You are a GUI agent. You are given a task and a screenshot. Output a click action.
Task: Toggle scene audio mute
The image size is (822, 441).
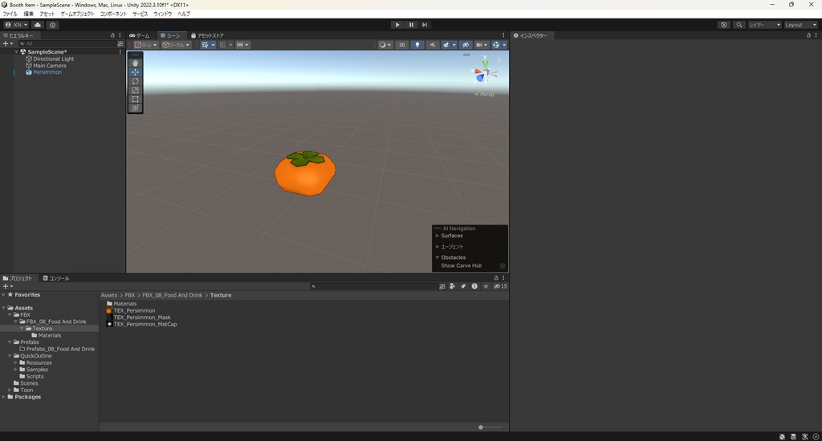pyautogui.click(x=433, y=45)
